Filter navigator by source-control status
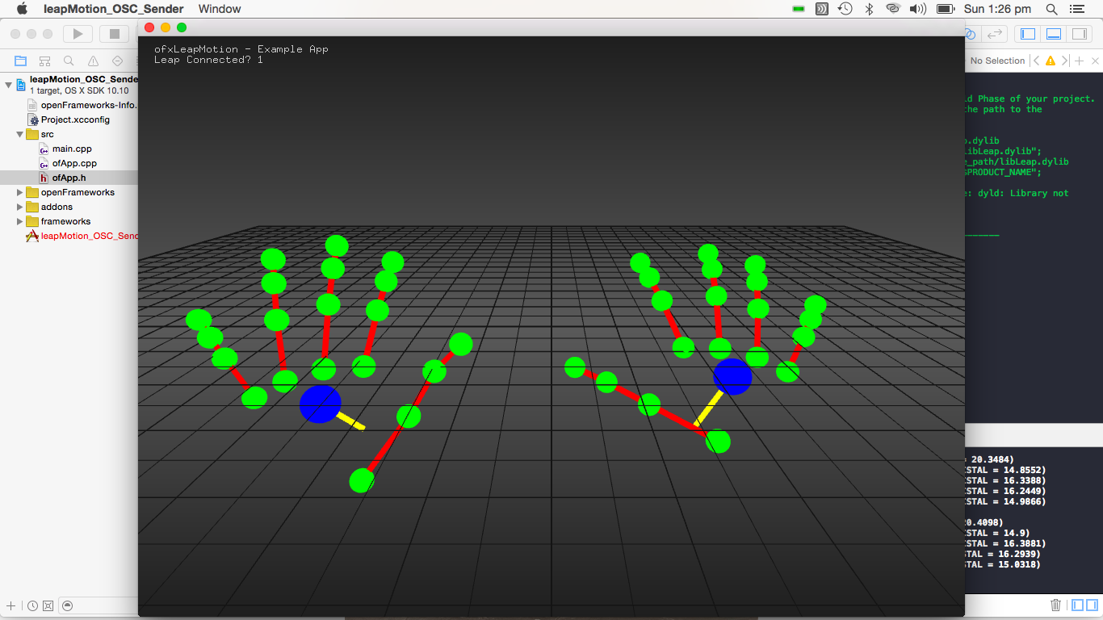 click(x=48, y=605)
